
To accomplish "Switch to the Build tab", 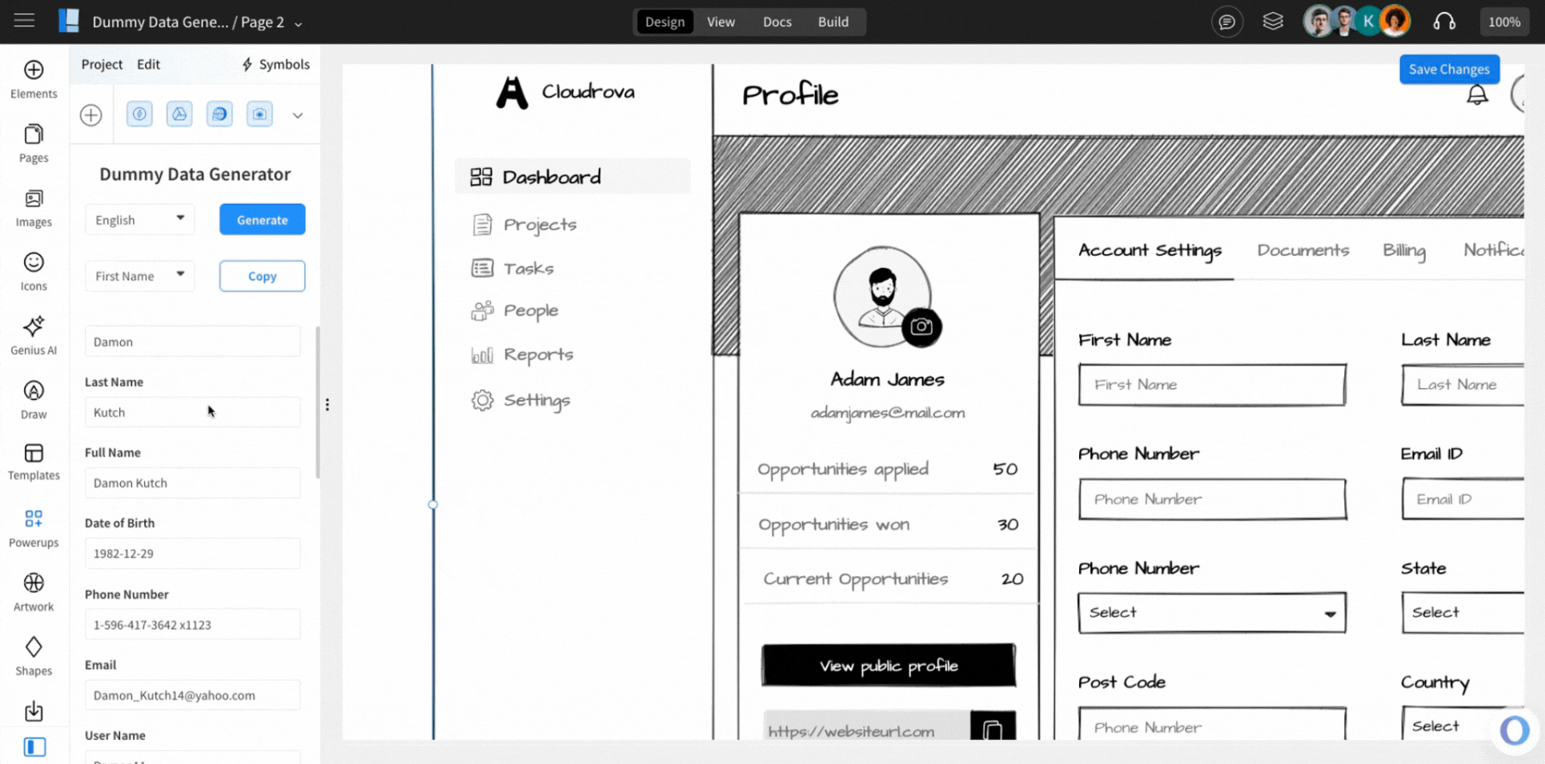I will pos(833,22).
